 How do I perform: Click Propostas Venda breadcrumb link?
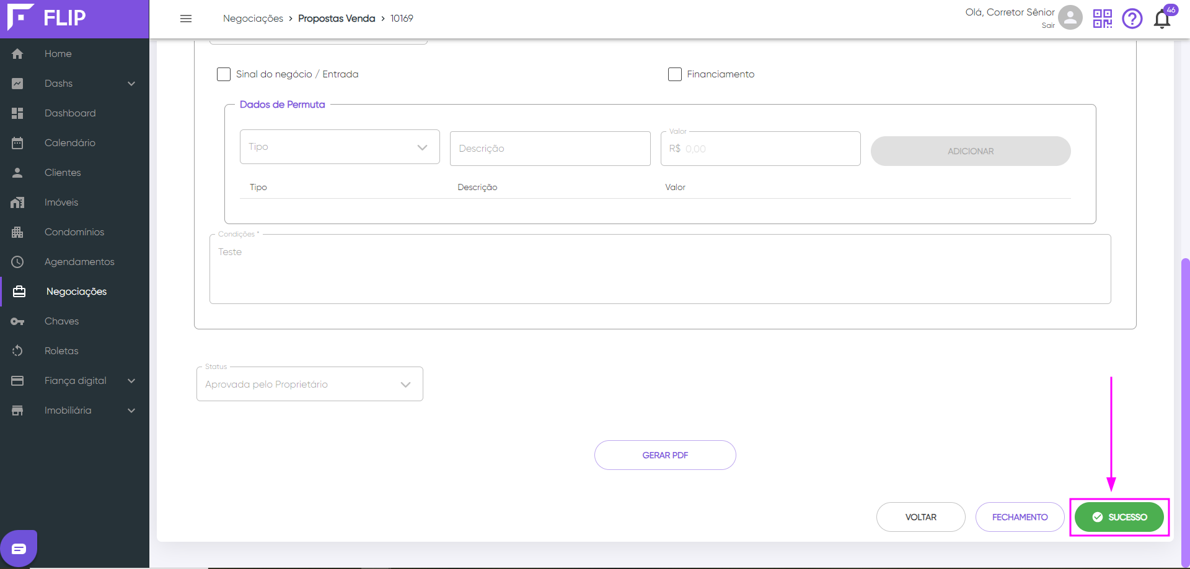[337, 19]
